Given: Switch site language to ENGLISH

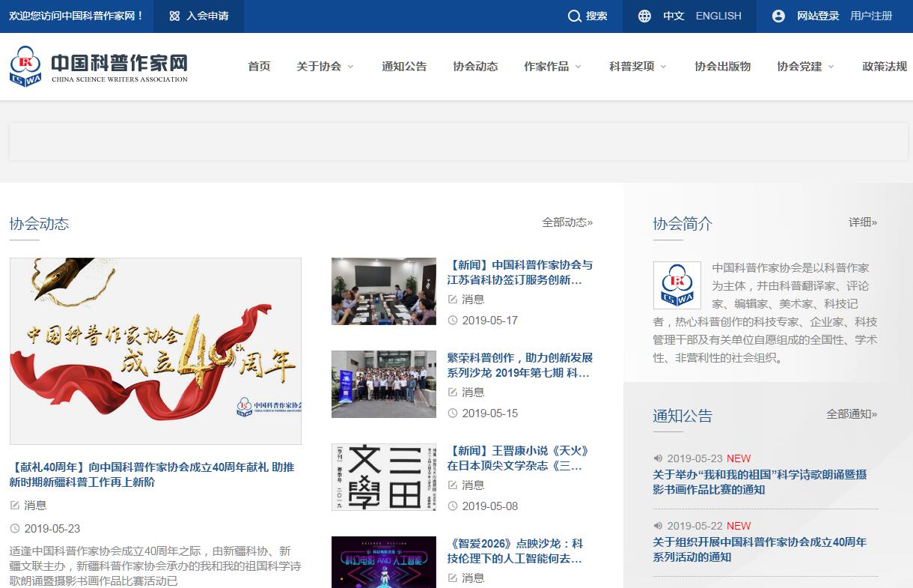Looking at the screenshot, I should (718, 16).
